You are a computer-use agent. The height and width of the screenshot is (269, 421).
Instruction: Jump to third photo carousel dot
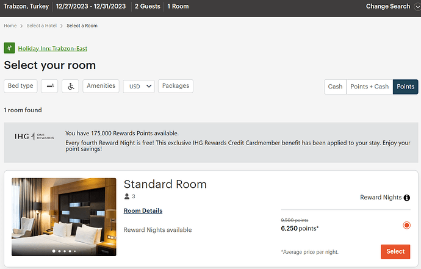(x=65, y=251)
